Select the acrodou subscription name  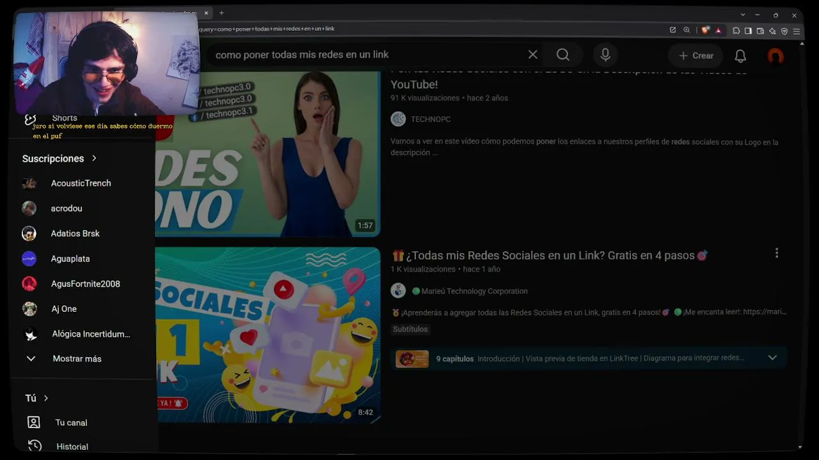tap(67, 208)
